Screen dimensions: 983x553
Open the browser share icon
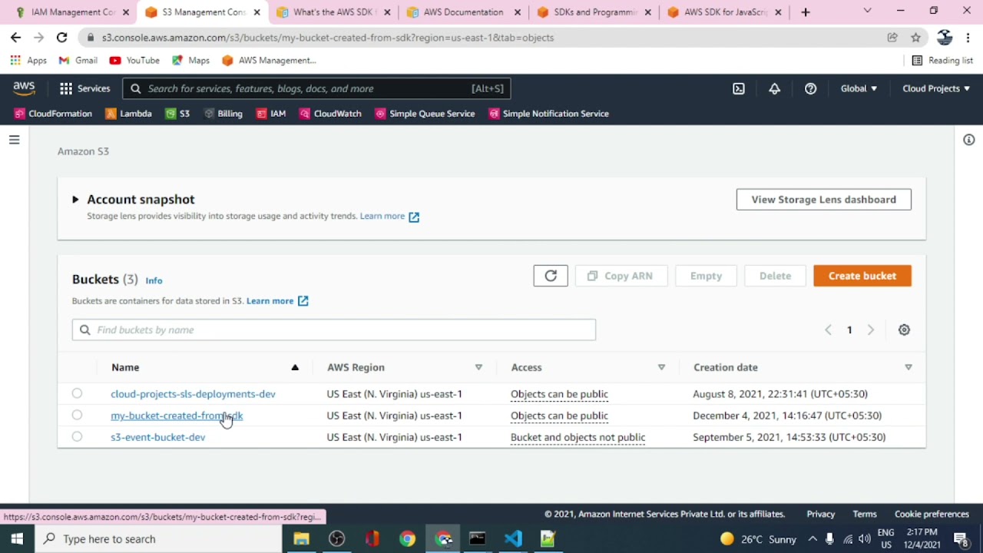(892, 37)
